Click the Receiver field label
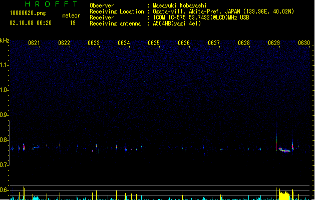The width and height of the screenshot is (315, 200). point(102,17)
